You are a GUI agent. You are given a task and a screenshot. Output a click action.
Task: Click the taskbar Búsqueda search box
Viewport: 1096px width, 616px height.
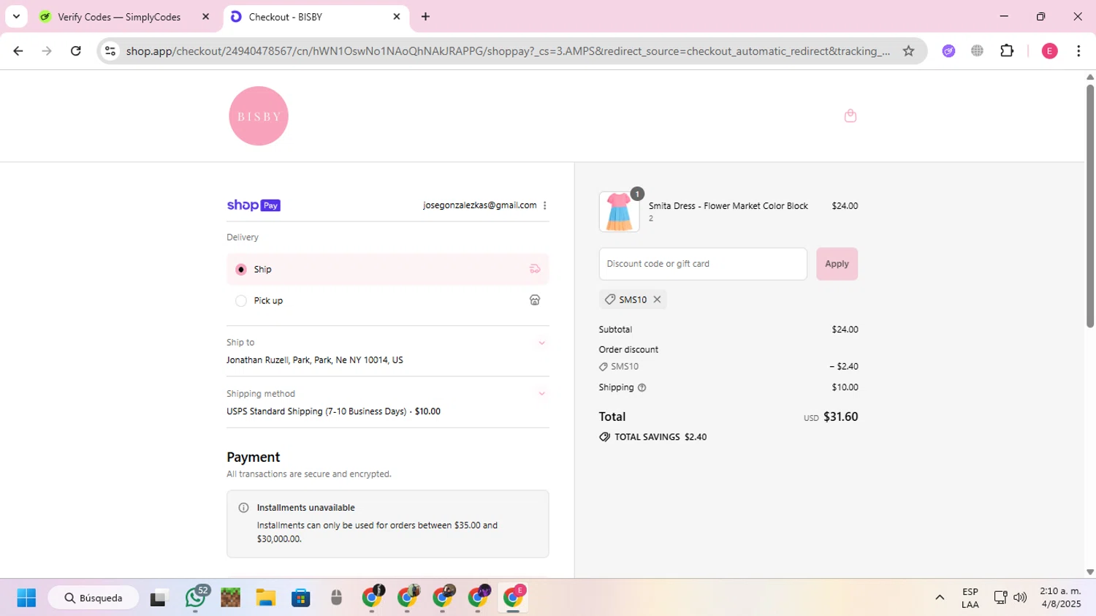tap(94, 598)
